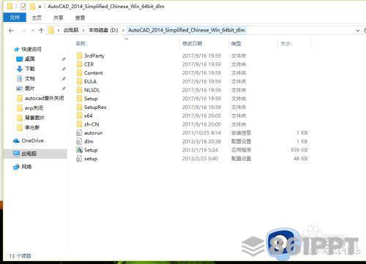The image size is (366, 264).
Task: Expand the address bar history dropdown
Action: [357, 31]
